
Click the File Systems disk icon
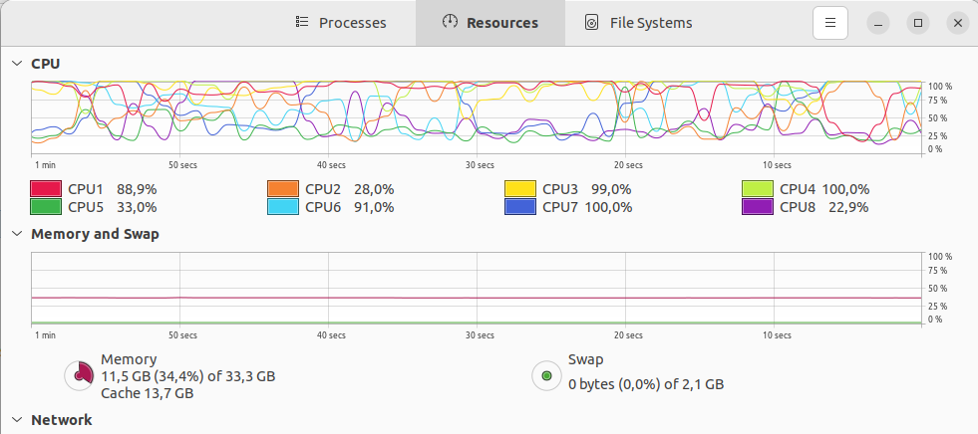[591, 23]
